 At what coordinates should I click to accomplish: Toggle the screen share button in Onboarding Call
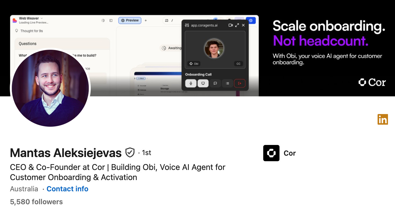203,83
